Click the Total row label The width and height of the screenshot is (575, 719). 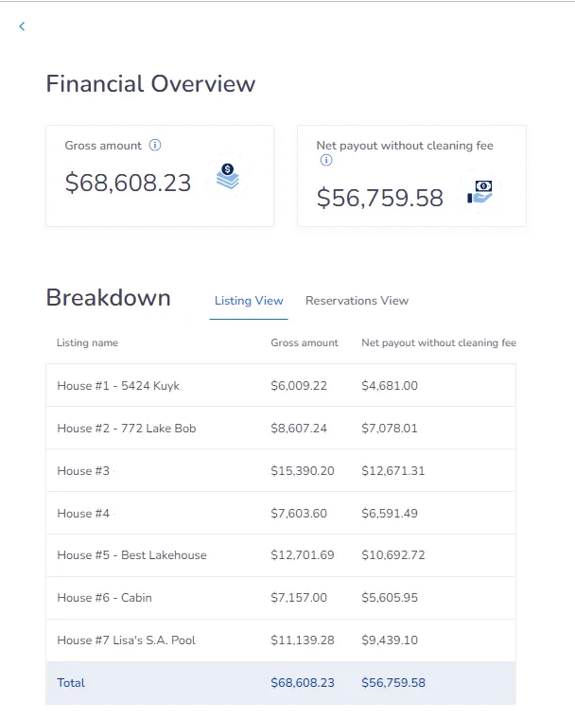71,683
